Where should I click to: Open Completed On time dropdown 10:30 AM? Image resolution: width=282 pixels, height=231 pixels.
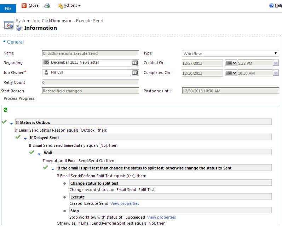pos(276,73)
